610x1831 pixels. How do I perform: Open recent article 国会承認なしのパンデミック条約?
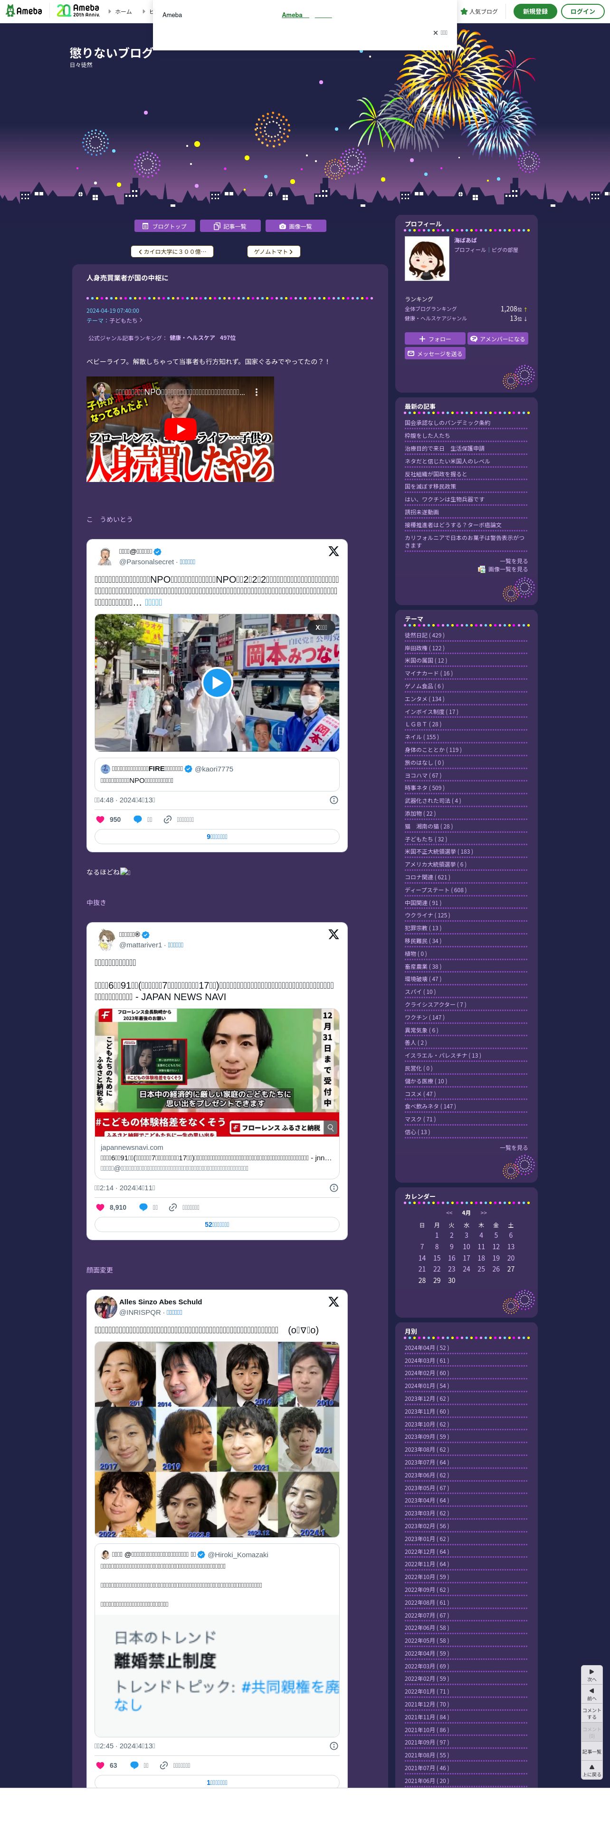[x=448, y=423]
